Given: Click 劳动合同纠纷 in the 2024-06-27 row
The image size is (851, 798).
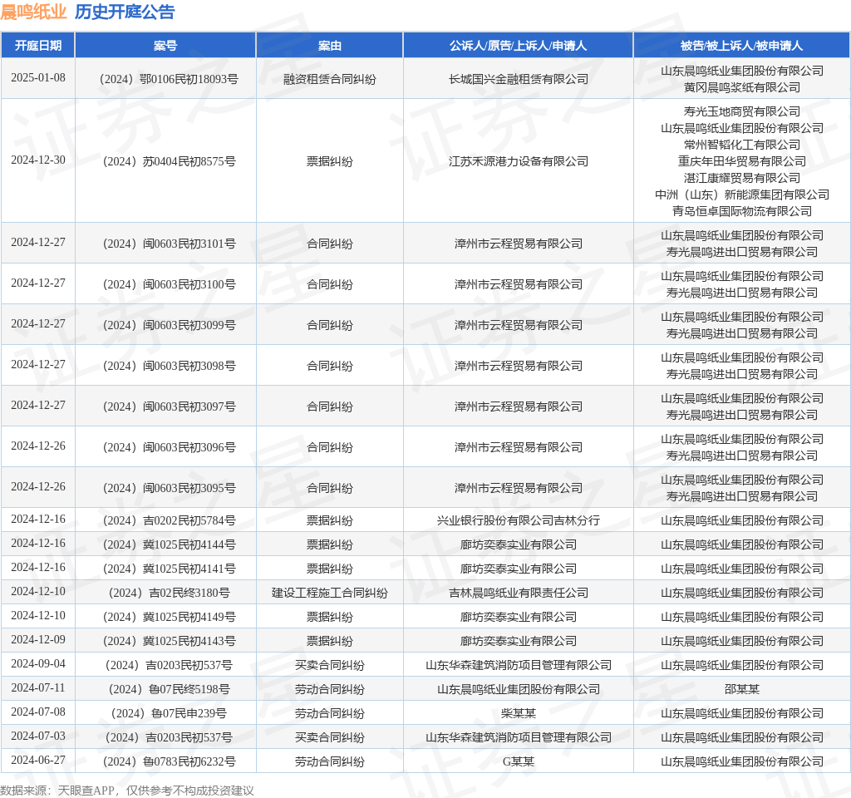Looking at the screenshot, I should tap(329, 761).
